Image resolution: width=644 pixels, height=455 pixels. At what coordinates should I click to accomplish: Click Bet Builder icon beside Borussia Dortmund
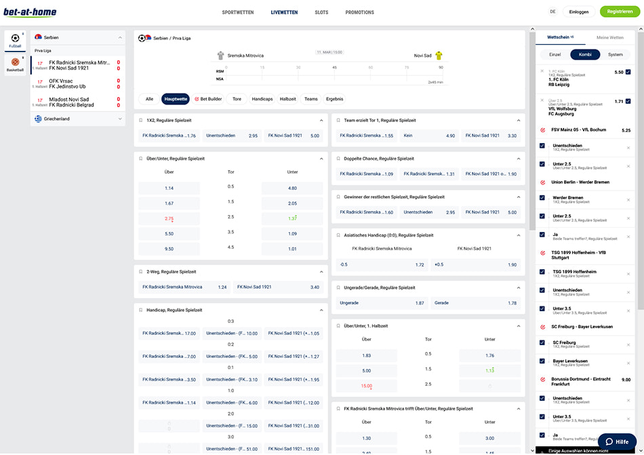(542, 380)
